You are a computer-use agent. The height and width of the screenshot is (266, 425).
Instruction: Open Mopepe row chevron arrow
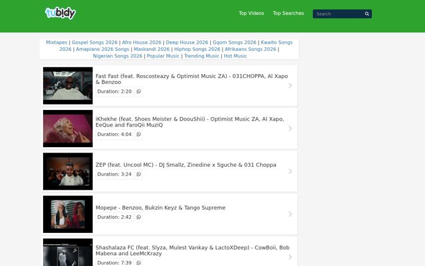coord(290,214)
